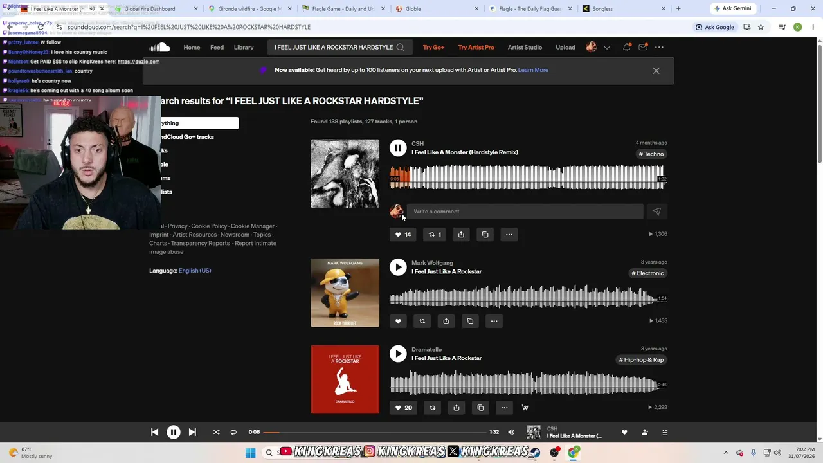Open the now-playing track artwork in player bar
The image size is (823, 463).
pyautogui.click(x=534, y=432)
